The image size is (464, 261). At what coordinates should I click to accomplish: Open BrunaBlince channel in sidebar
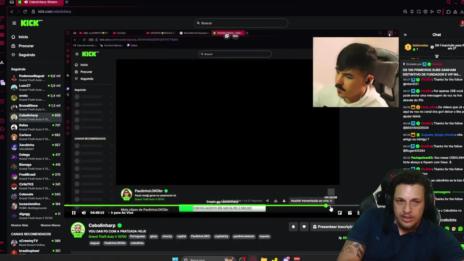click(36, 107)
